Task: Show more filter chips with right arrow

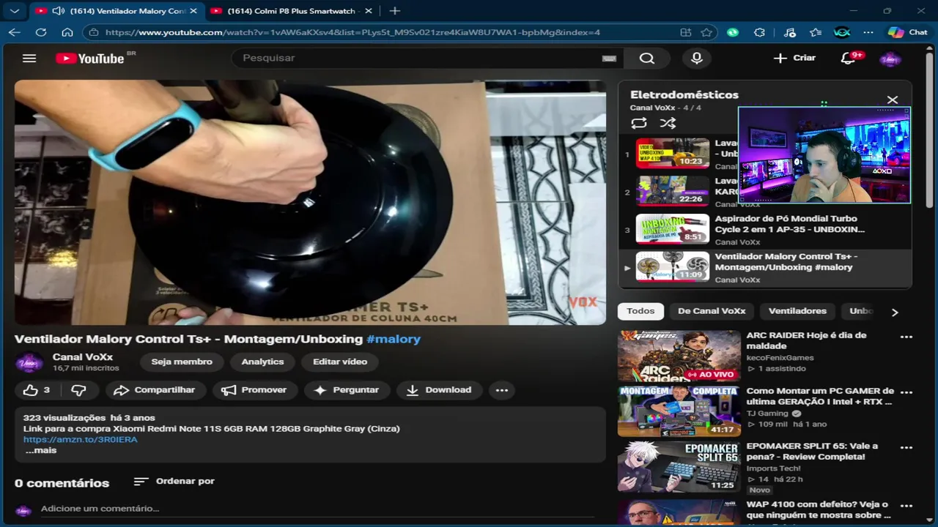Action: pyautogui.click(x=894, y=313)
